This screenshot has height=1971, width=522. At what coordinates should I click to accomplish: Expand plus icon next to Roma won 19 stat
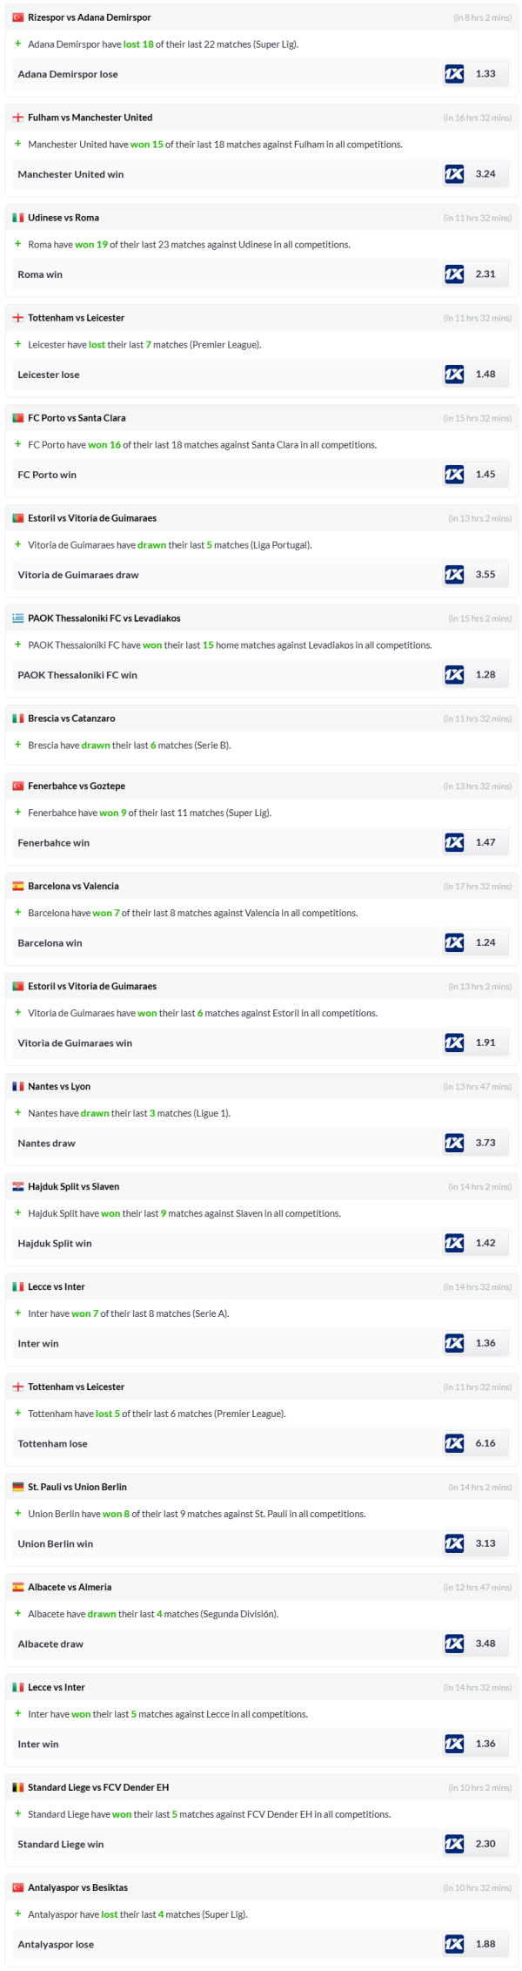(x=18, y=244)
